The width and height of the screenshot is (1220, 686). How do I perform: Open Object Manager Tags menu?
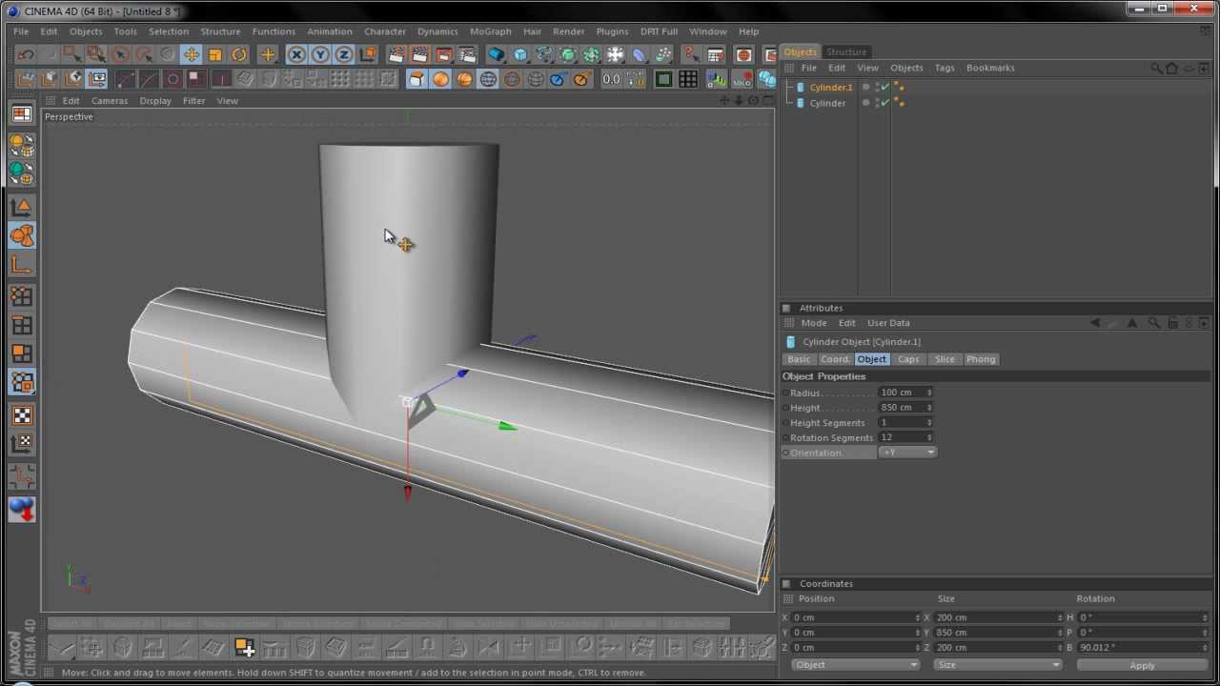(945, 68)
